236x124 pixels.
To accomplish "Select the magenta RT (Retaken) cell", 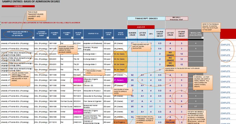I will 120,80.
